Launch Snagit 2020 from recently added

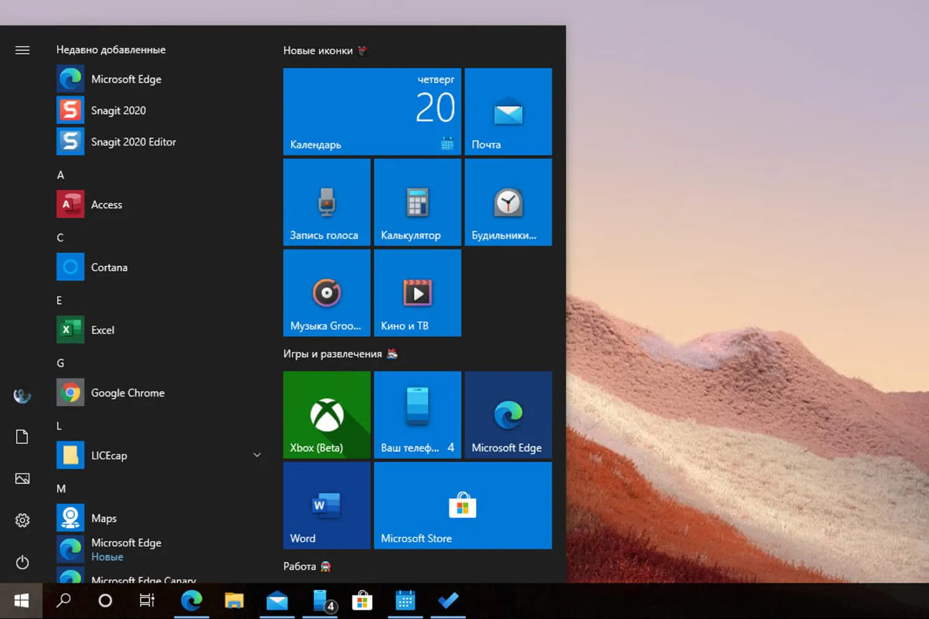click(118, 110)
